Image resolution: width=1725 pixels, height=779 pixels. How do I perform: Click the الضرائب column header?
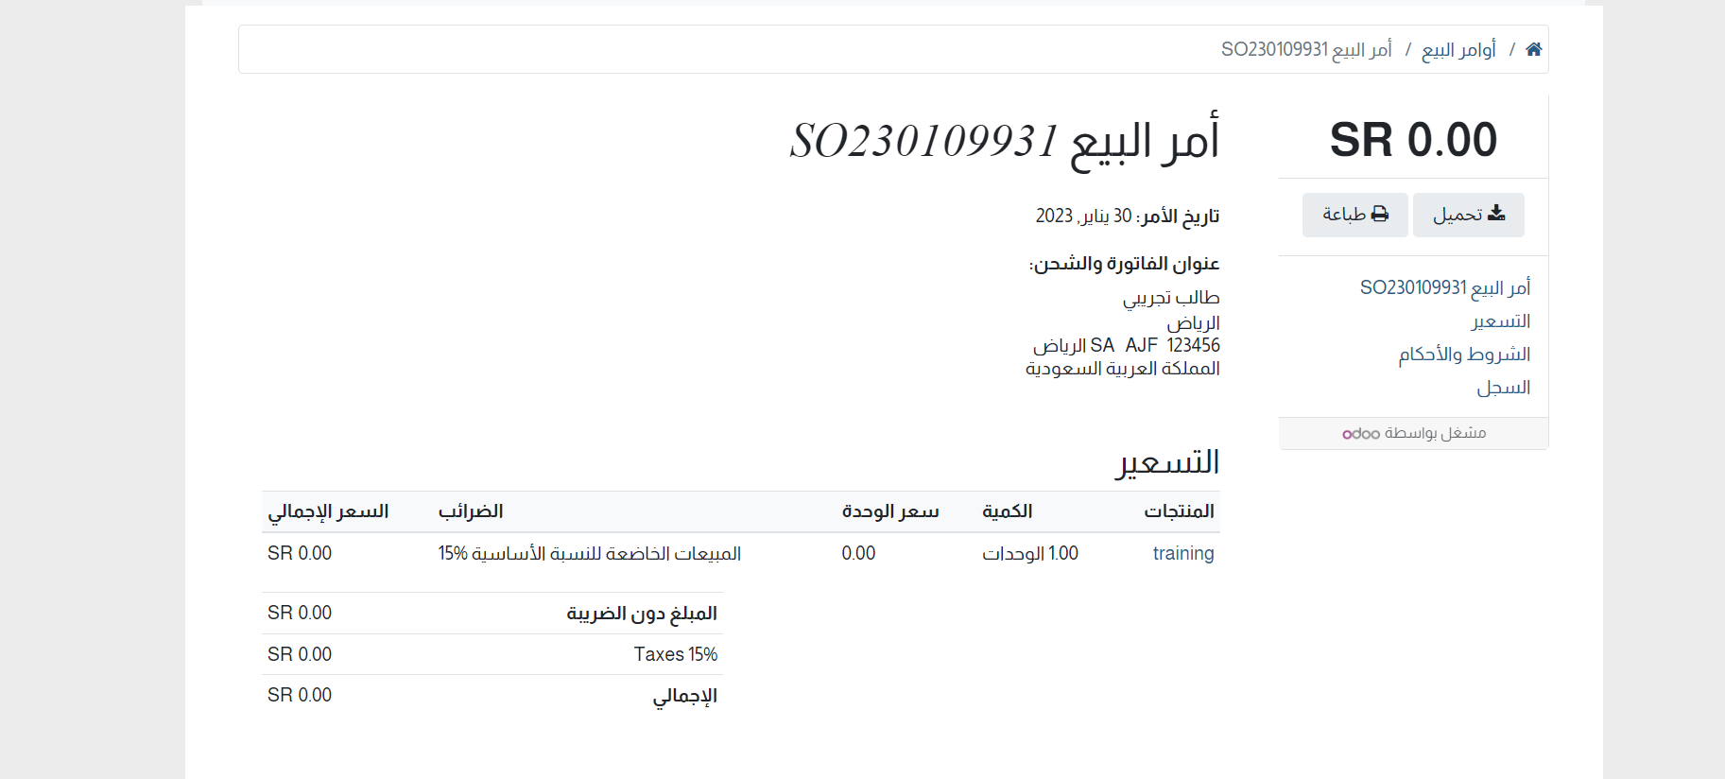pyautogui.click(x=471, y=511)
